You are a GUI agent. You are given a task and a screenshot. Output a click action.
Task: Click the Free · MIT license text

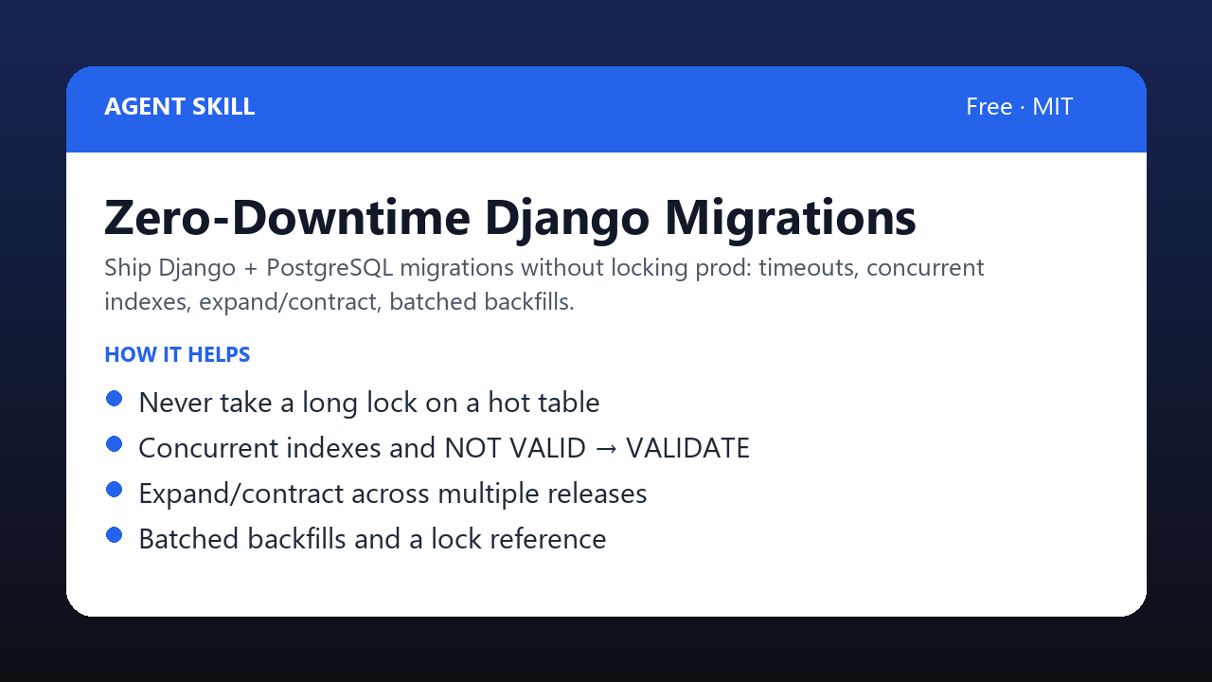tap(1019, 107)
